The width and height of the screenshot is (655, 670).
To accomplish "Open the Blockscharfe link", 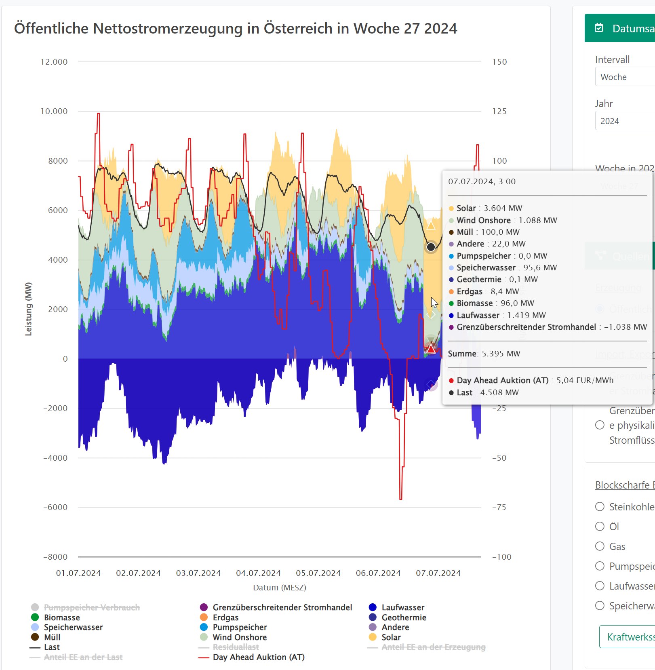I will pyautogui.click(x=624, y=485).
